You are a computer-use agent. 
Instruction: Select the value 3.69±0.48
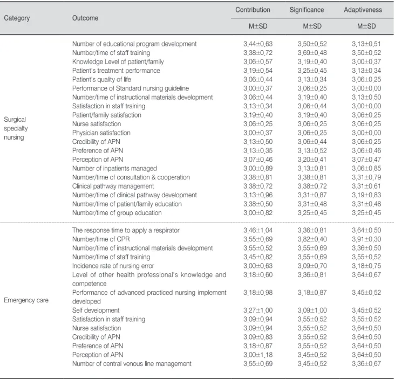(x=312, y=53)
